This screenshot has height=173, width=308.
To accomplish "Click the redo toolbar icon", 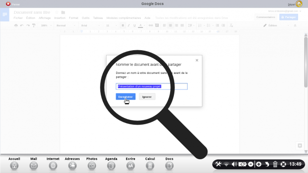I will (x=28, y=26).
